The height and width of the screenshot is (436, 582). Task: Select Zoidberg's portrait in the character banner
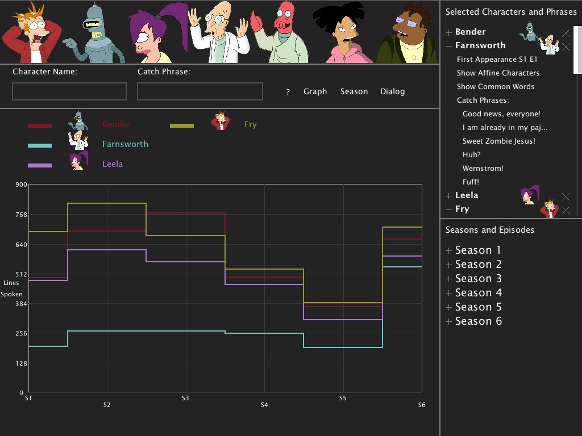point(281,32)
